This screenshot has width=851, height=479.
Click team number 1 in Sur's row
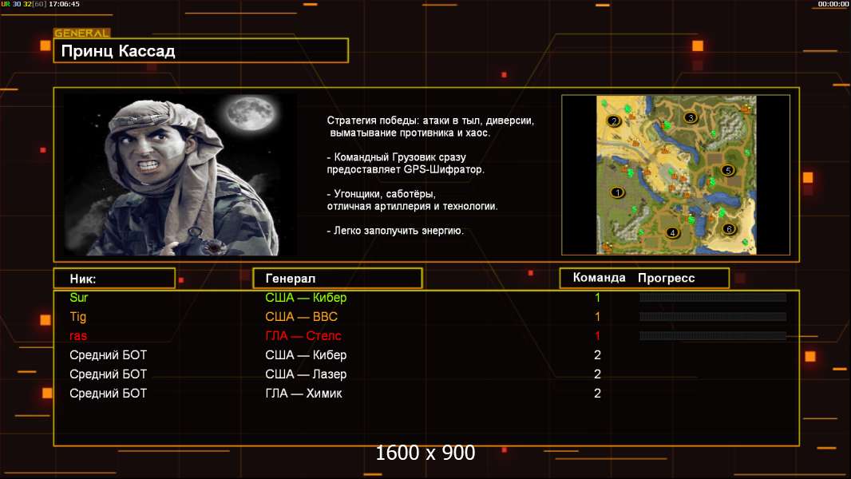pyautogui.click(x=598, y=297)
